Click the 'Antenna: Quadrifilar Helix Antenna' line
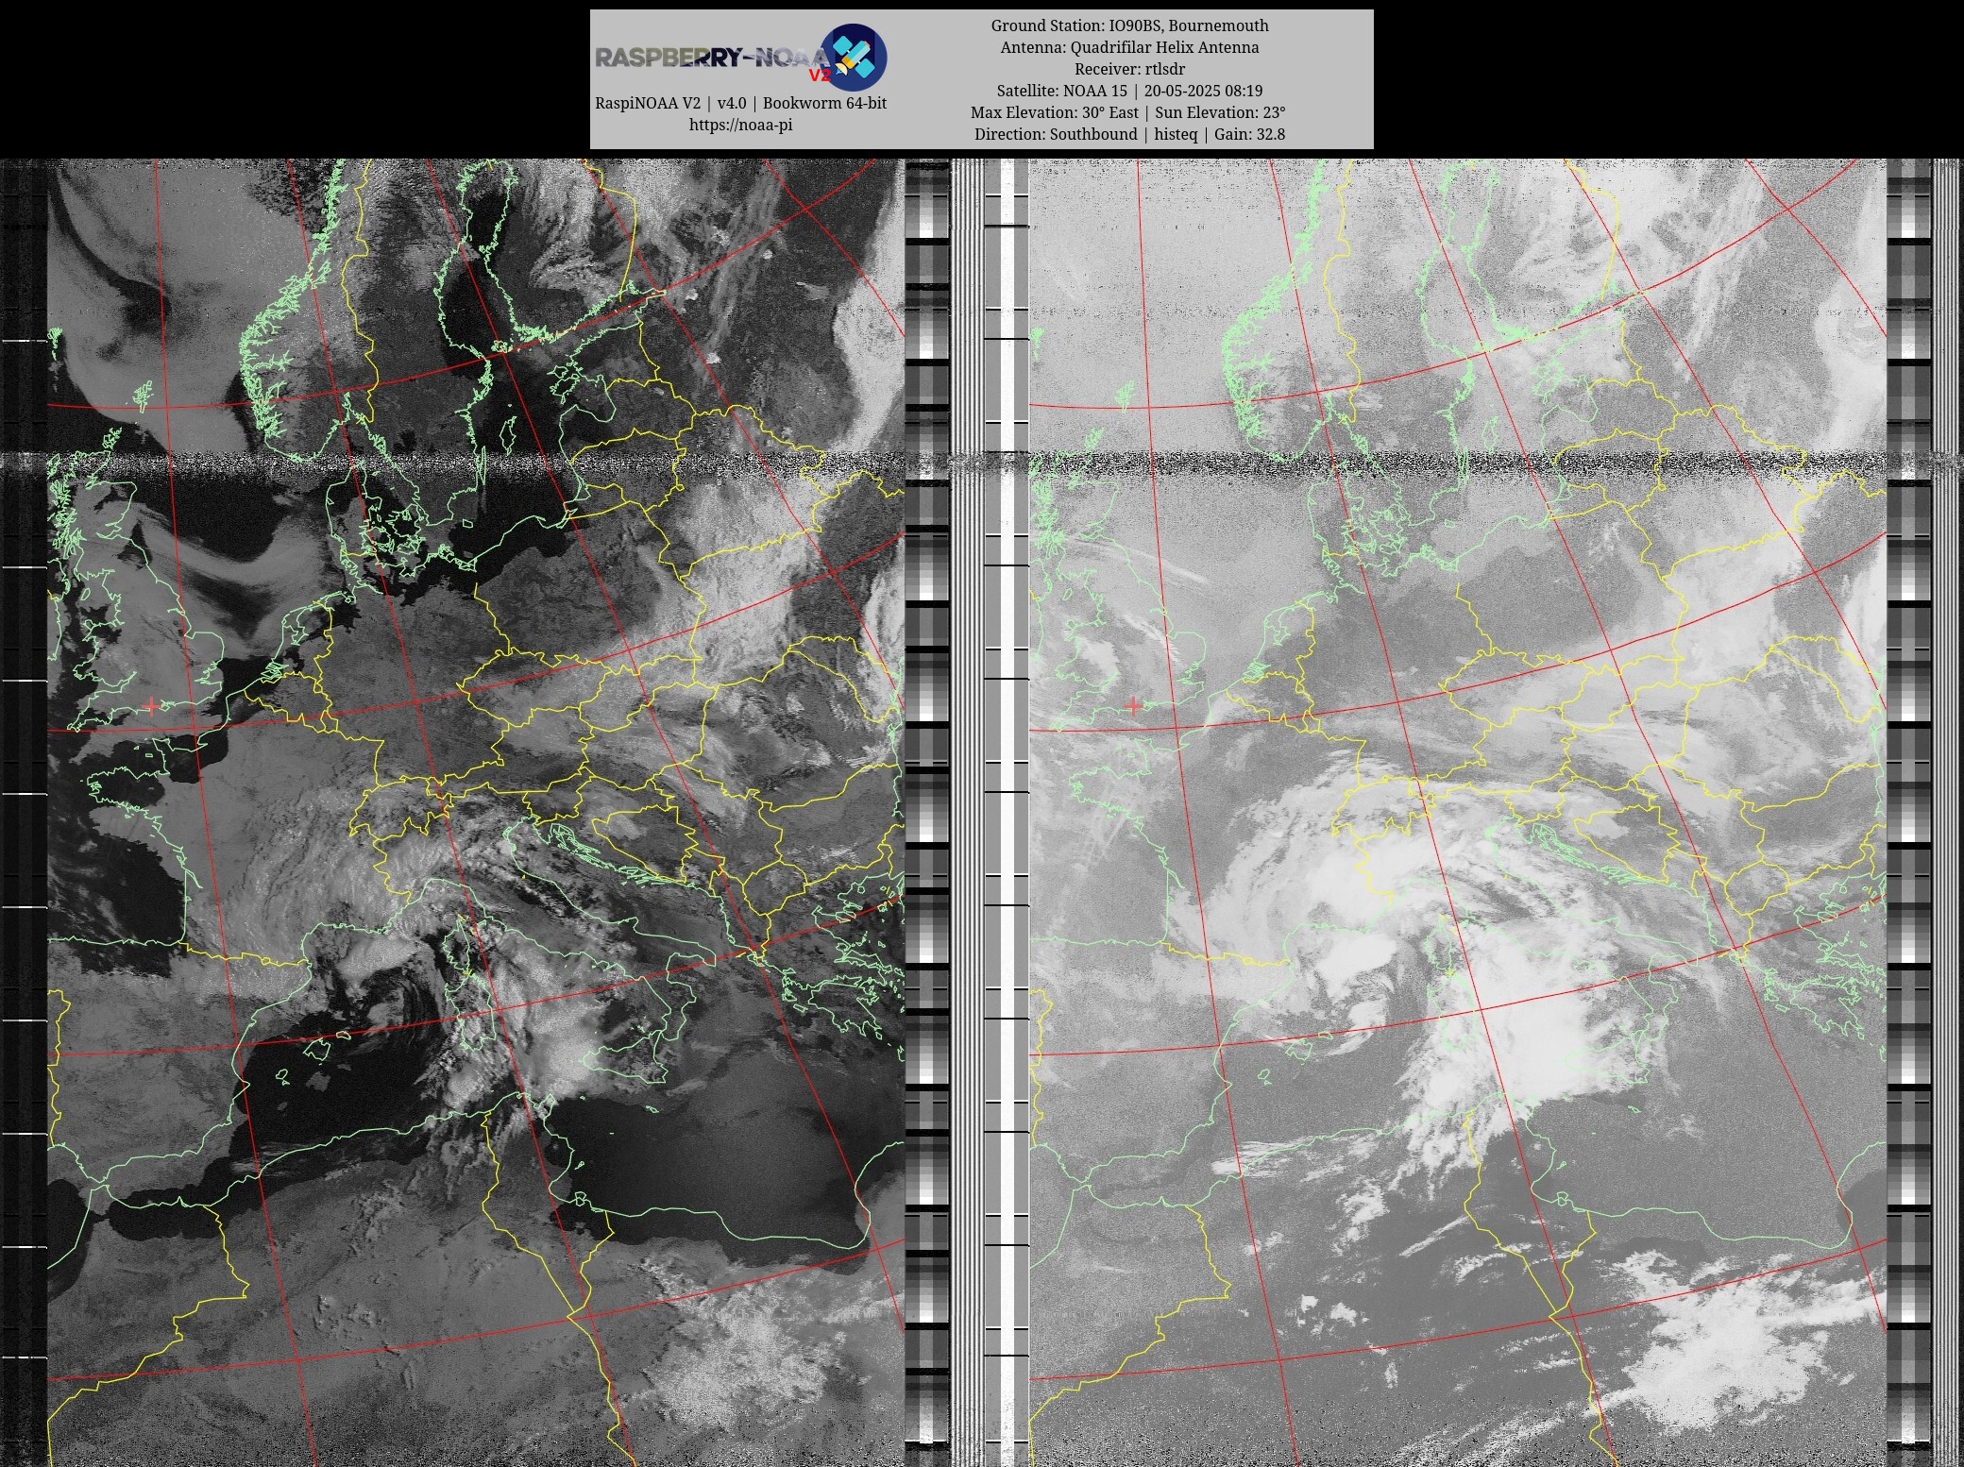This screenshot has height=1467, width=1964. (1129, 47)
